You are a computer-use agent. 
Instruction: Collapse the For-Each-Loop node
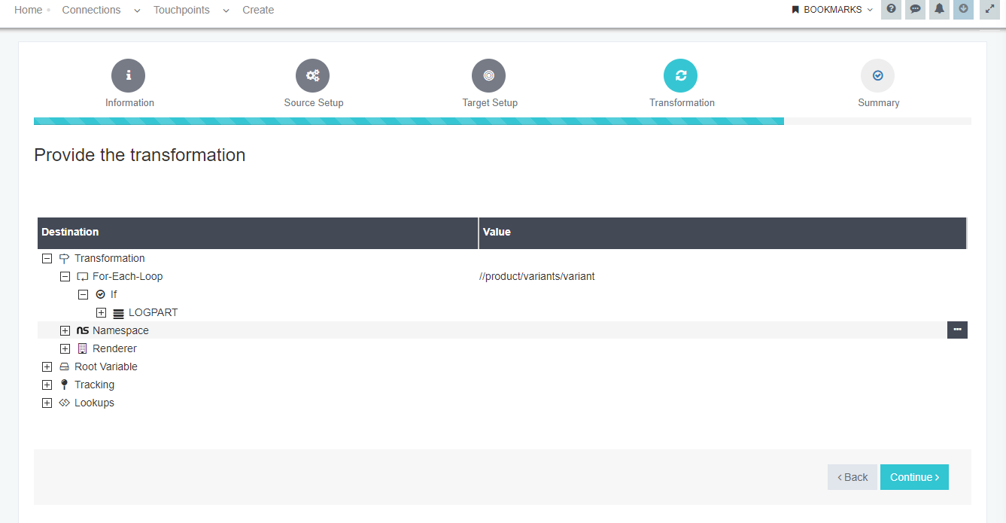pyautogui.click(x=65, y=276)
